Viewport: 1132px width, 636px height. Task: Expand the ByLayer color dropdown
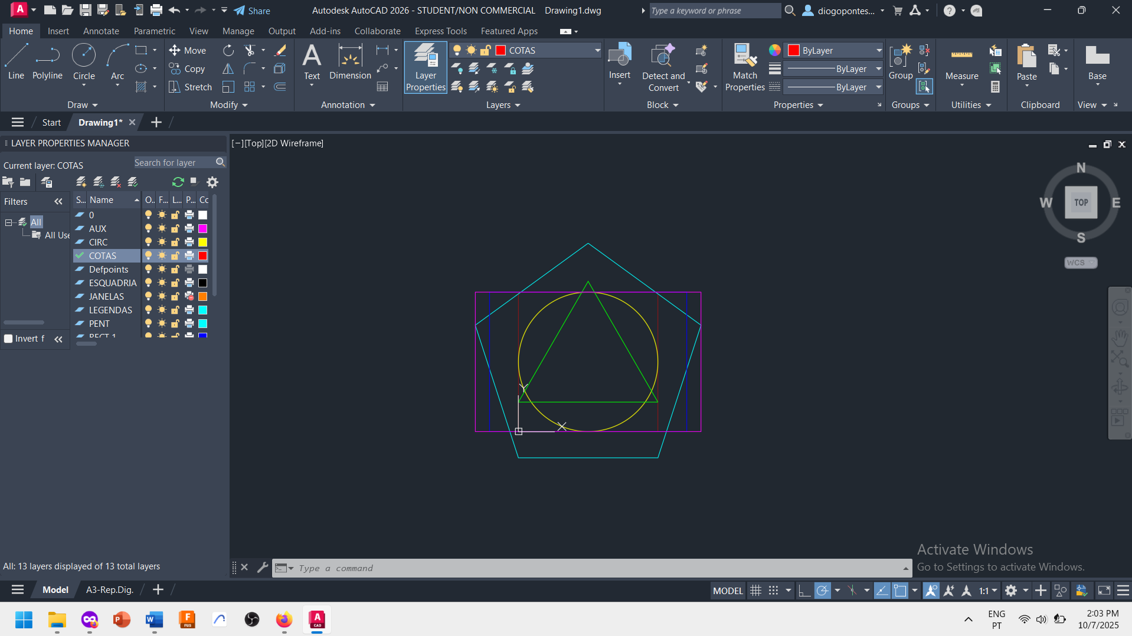click(878, 51)
